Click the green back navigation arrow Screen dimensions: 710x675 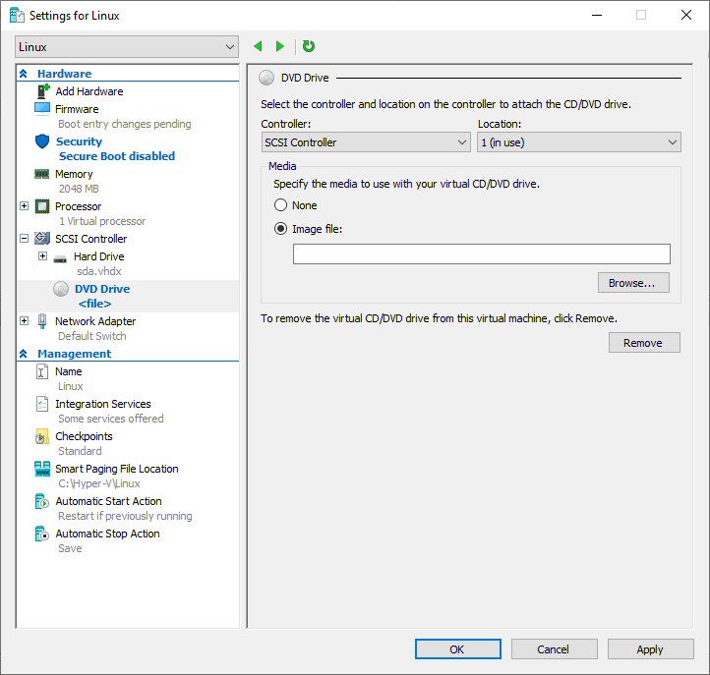[258, 46]
